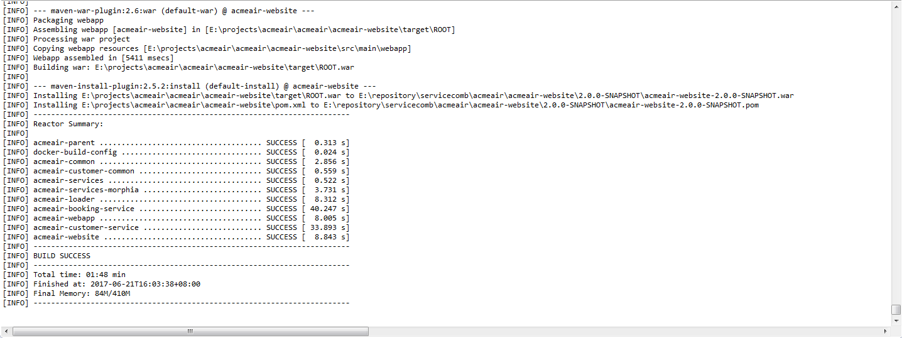Viewport: 902px width, 338px height.
Task: Click the acmeair-booking-service result row
Action: 188,209
